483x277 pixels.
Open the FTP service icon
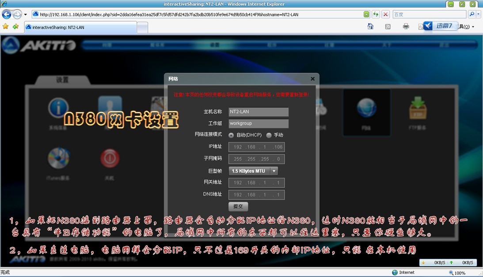pyautogui.click(x=418, y=108)
